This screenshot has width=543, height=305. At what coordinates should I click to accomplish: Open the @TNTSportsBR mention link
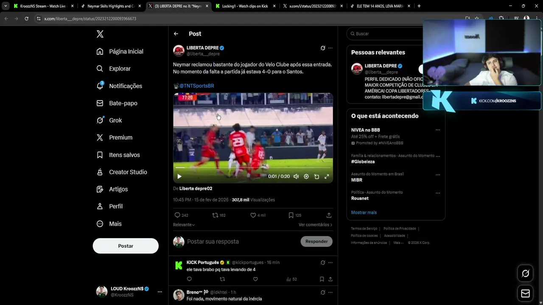pos(196,86)
